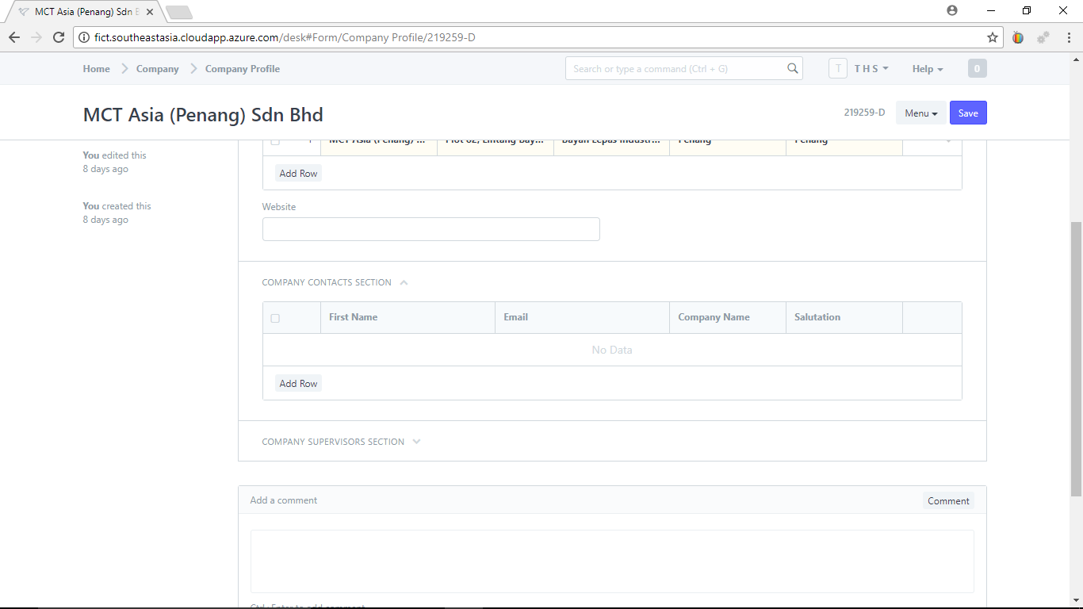This screenshot has width=1083, height=609.
Task: Click the page vertical scrollbar
Action: 1076,358
